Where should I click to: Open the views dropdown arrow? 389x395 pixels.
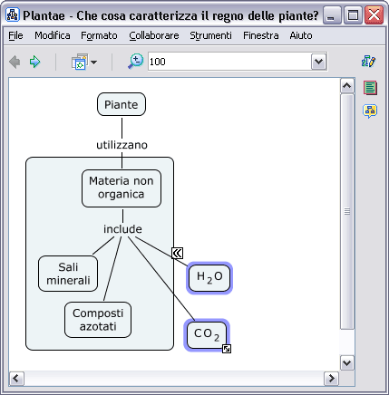click(x=93, y=63)
